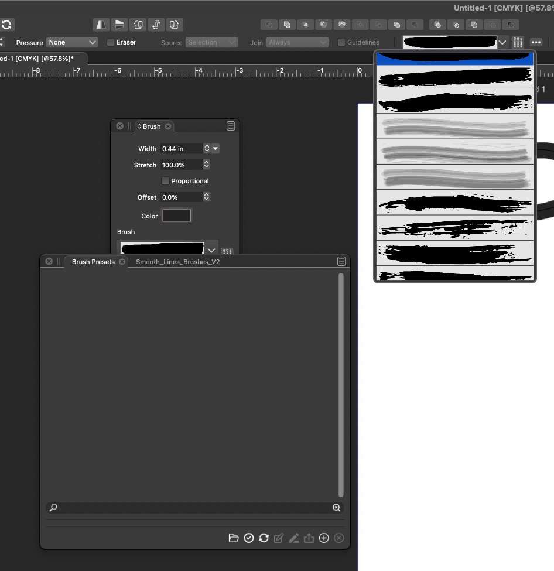Image resolution: width=554 pixels, height=571 pixels.
Task: Click the brush Color swatch
Action: point(176,216)
